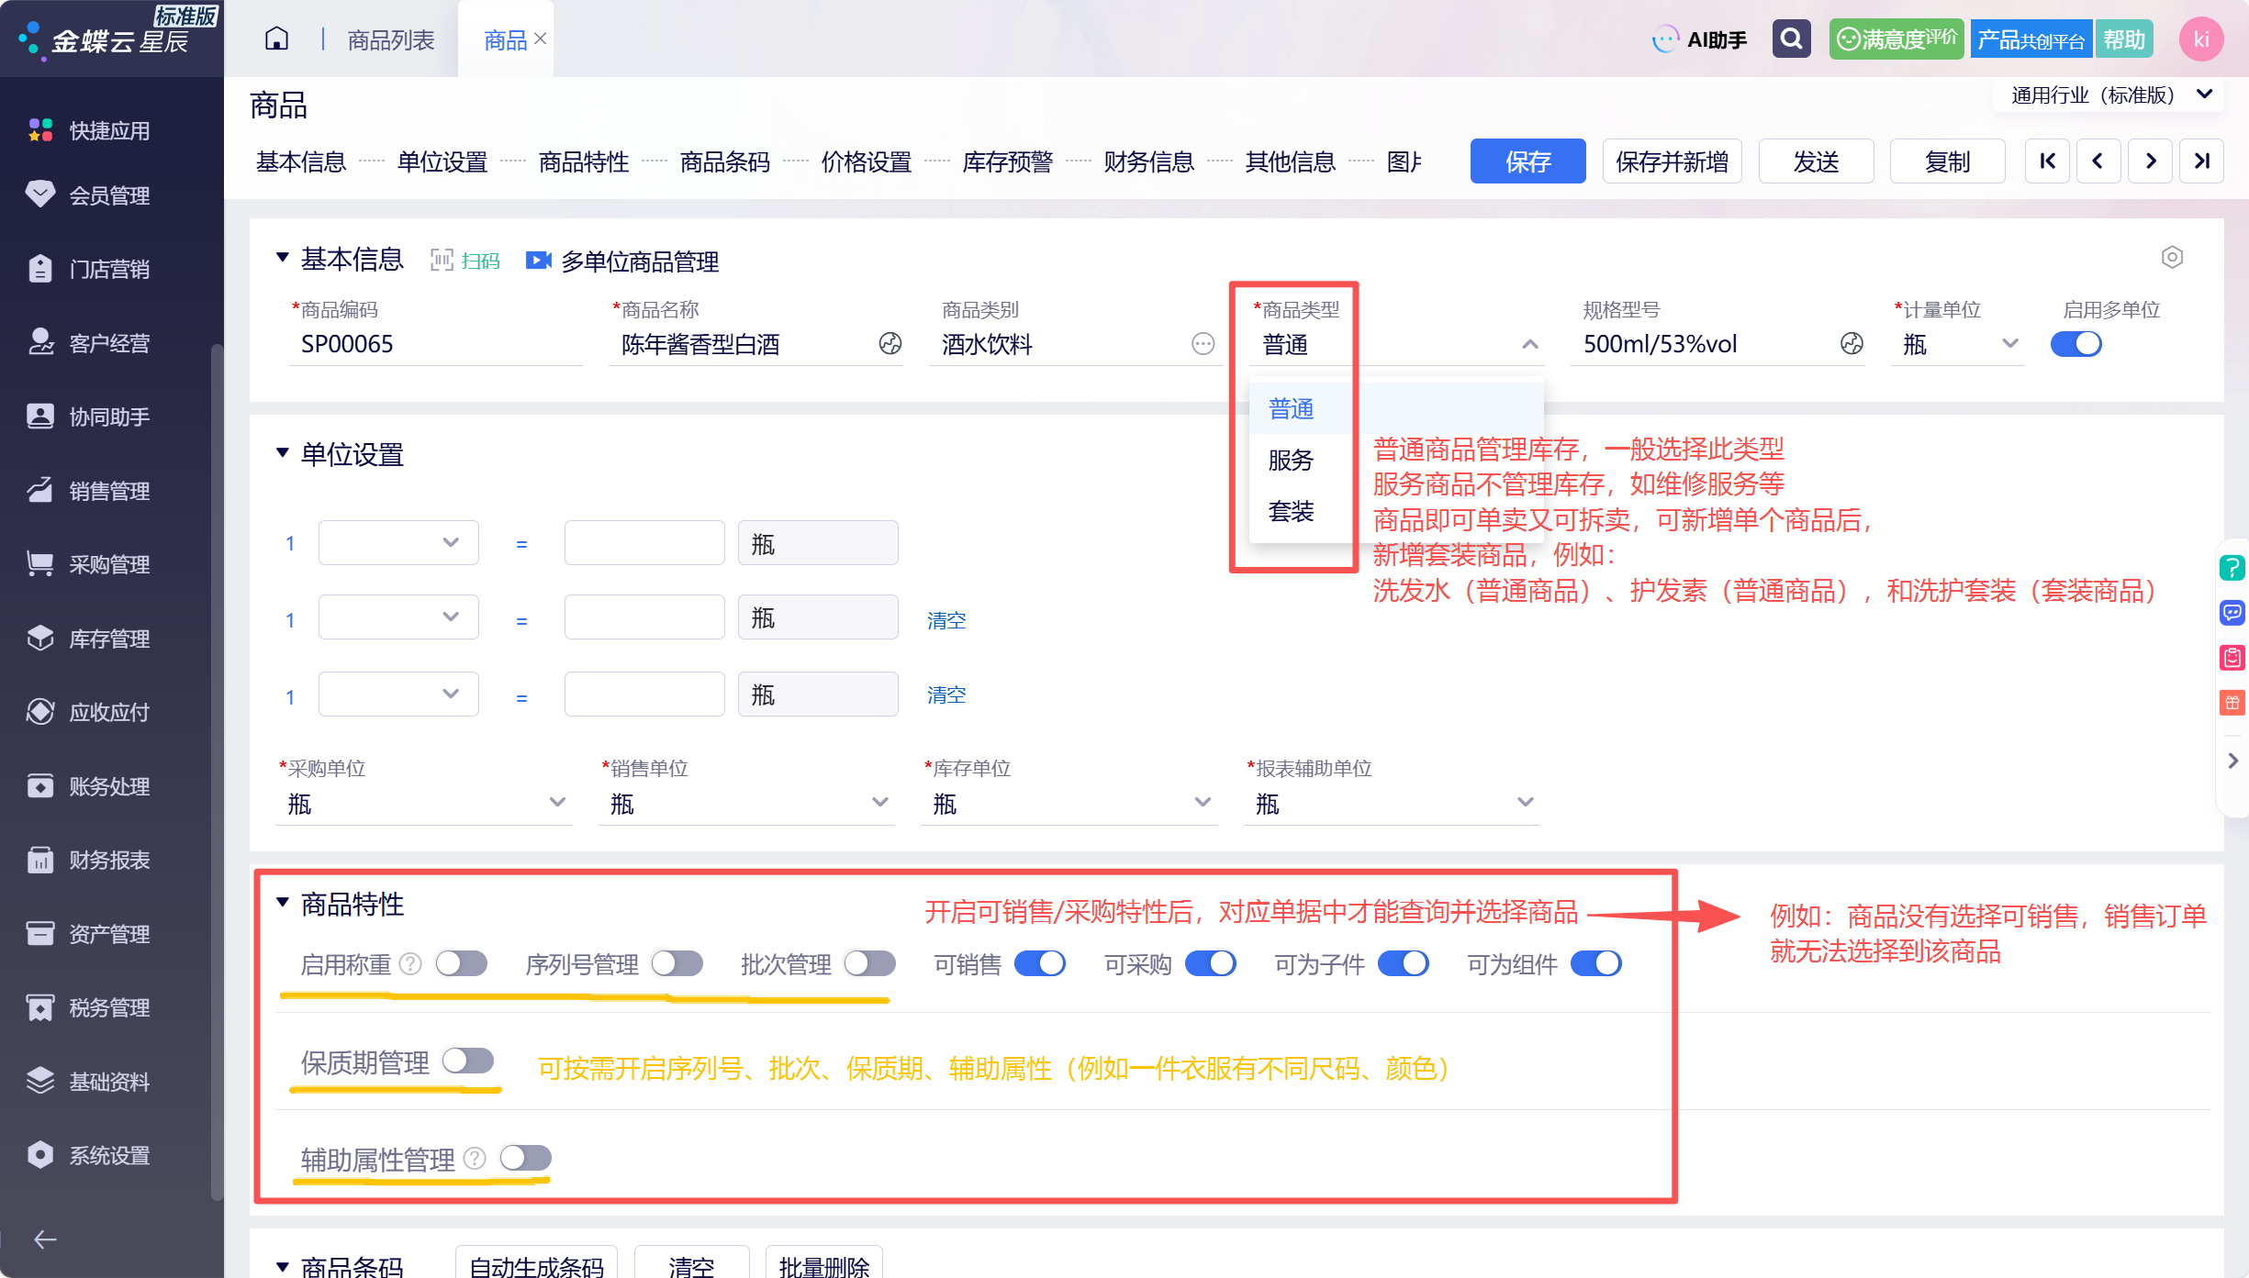Open the 商品类别 ellipsis picker

point(1203,344)
